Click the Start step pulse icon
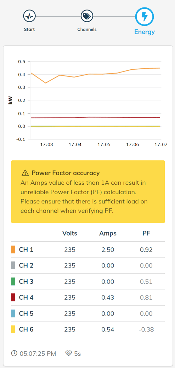The image size is (175, 368). pyautogui.click(x=29, y=16)
